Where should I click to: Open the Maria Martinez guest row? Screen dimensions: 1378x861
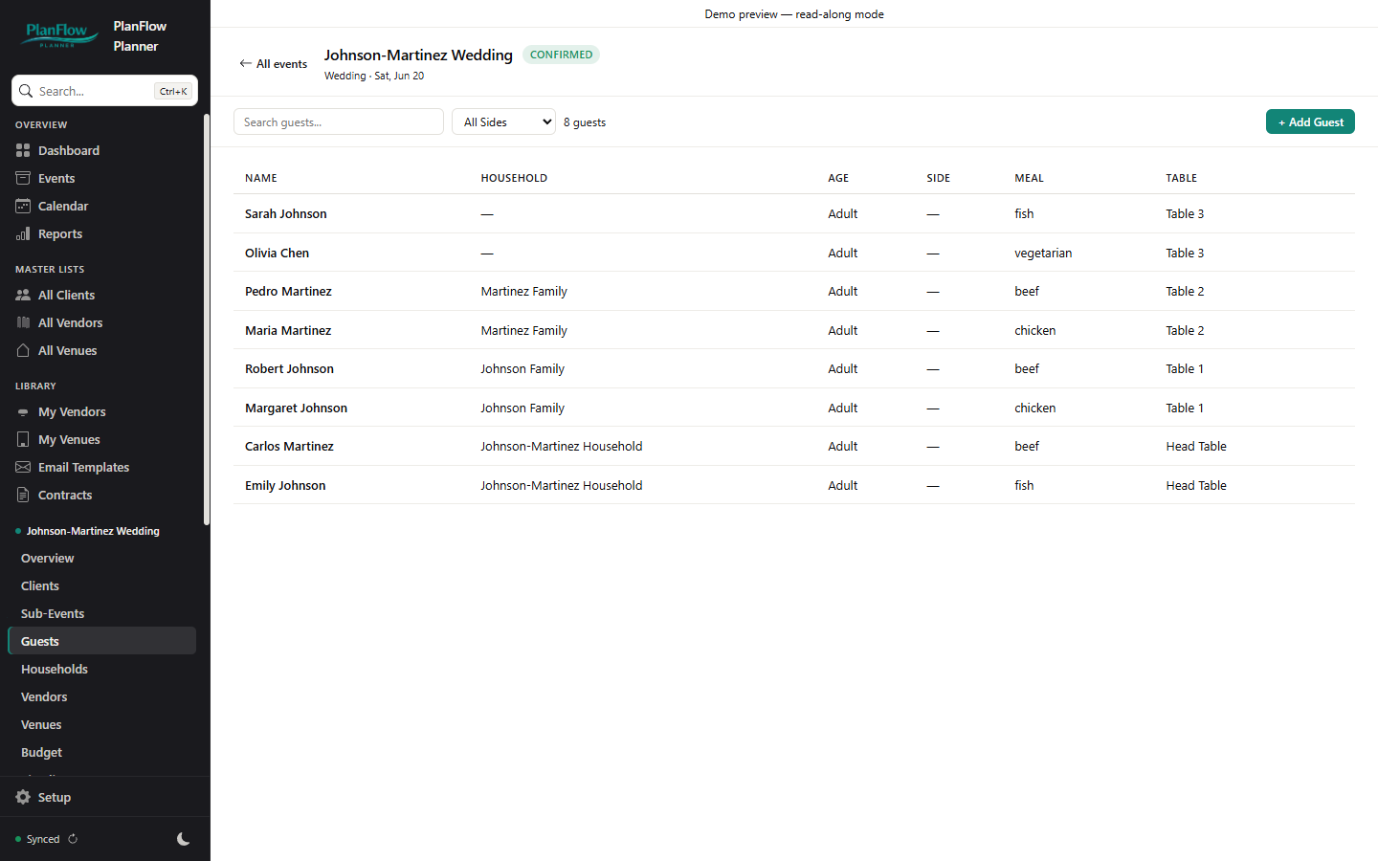pos(794,330)
